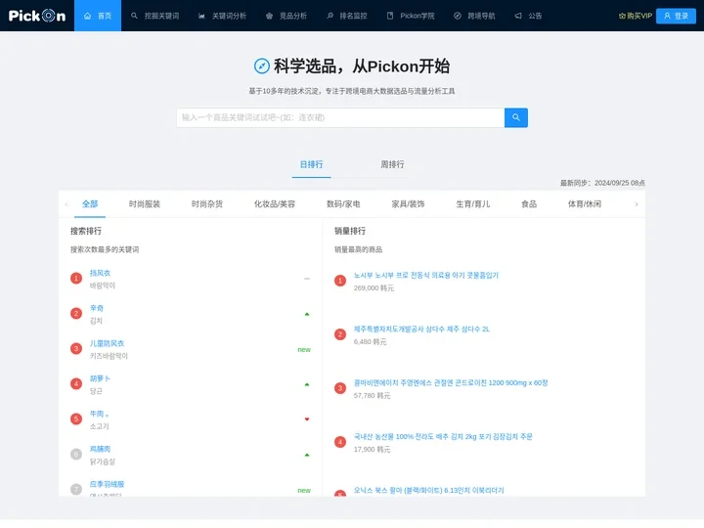Viewport: 704px width, 528px height.
Task: Click gray rank 6 badge beside 鸡腿肉
Action: (x=76, y=455)
